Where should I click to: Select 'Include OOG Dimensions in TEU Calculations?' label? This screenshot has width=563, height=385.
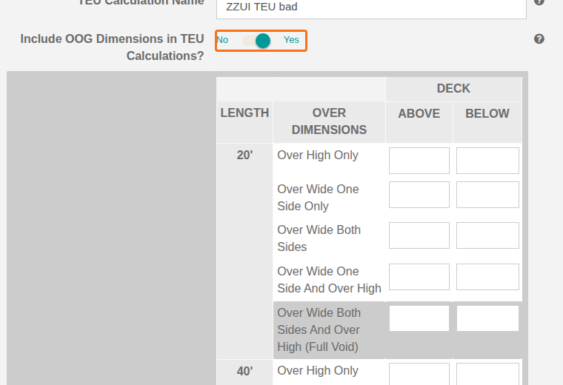click(x=112, y=47)
